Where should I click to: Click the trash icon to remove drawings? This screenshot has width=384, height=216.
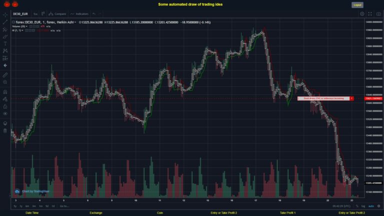(5, 130)
